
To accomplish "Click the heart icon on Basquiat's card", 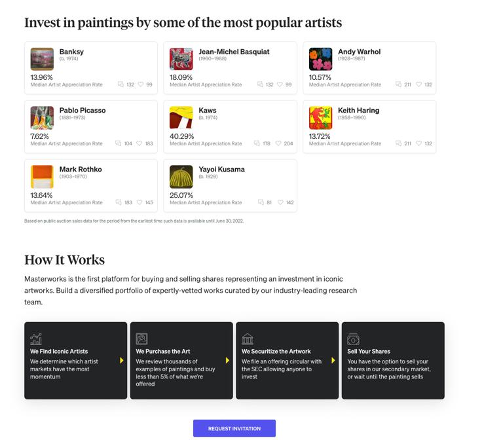I will pos(280,84).
